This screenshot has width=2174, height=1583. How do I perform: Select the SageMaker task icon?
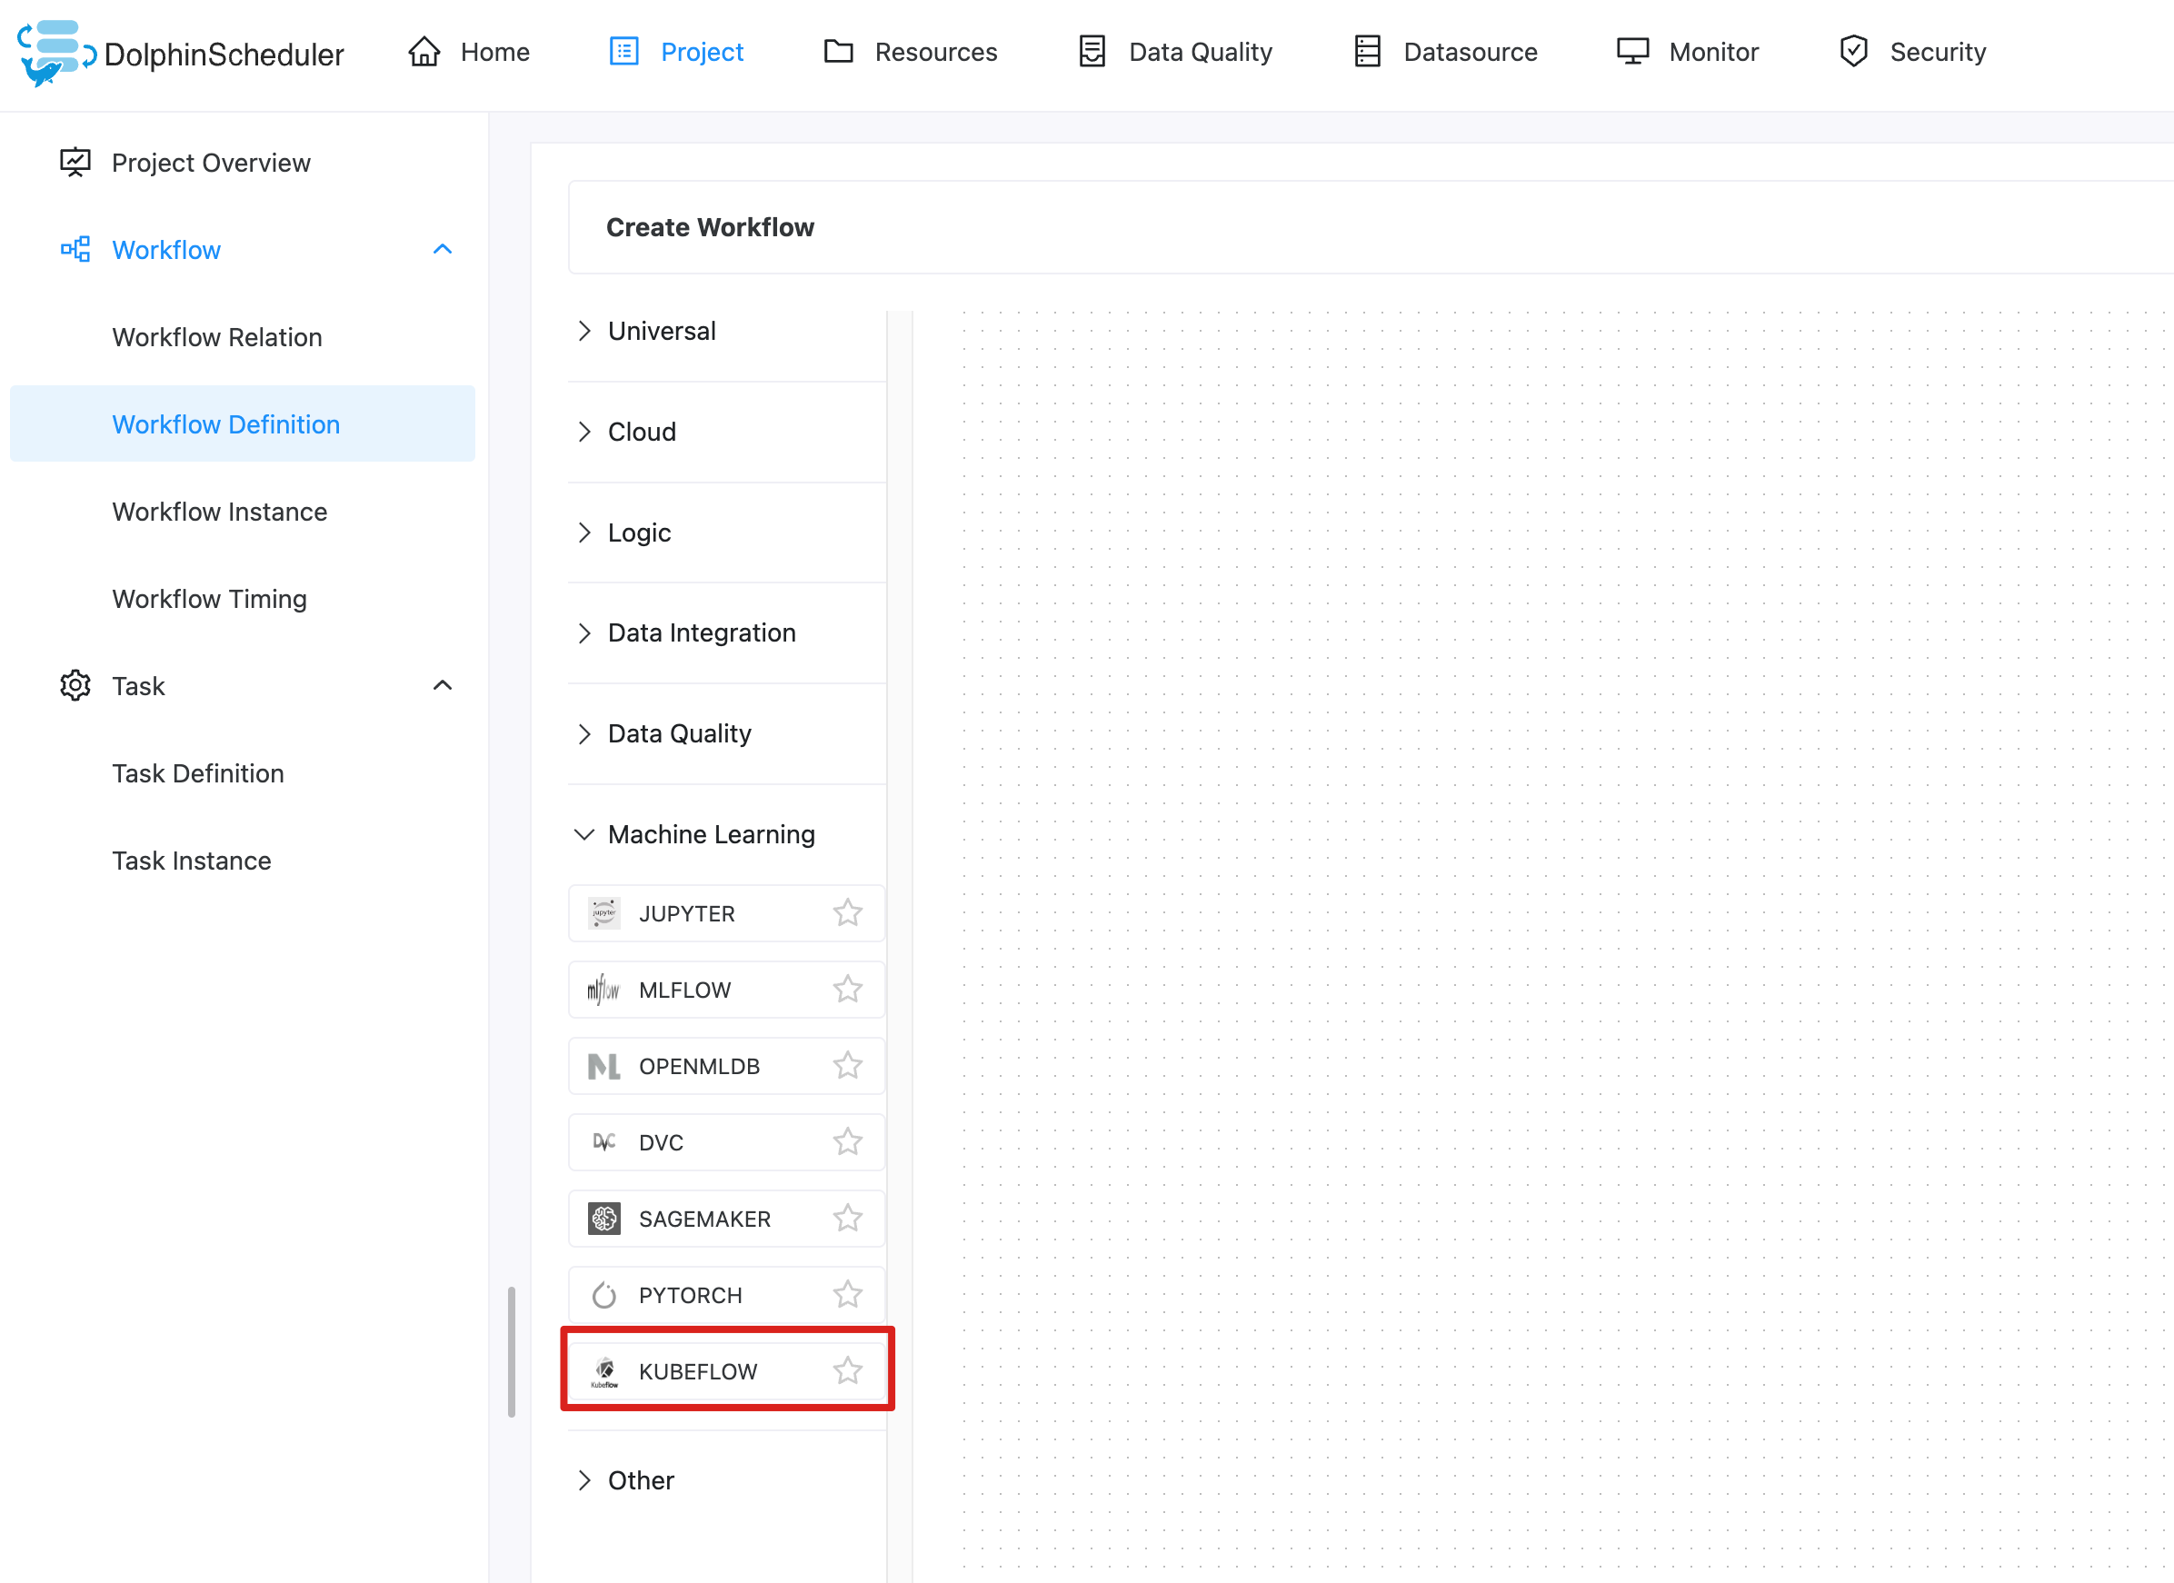click(x=603, y=1219)
